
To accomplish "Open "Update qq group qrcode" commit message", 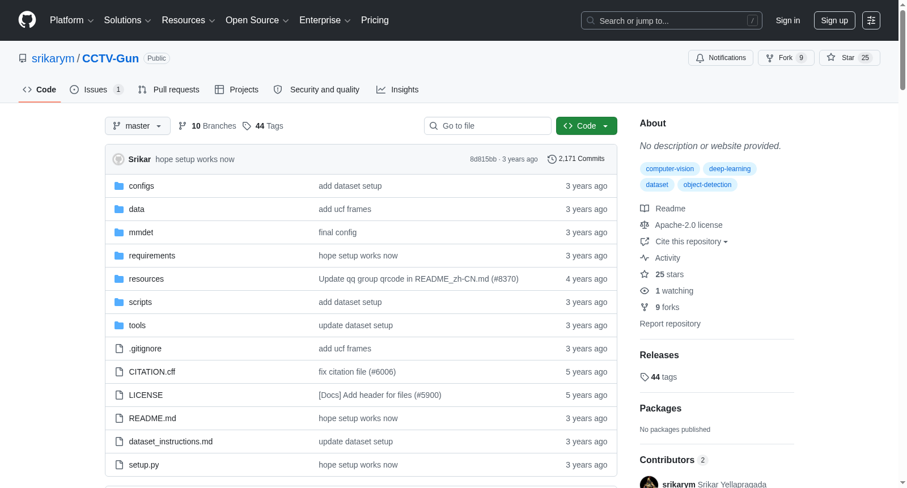I will tap(418, 279).
